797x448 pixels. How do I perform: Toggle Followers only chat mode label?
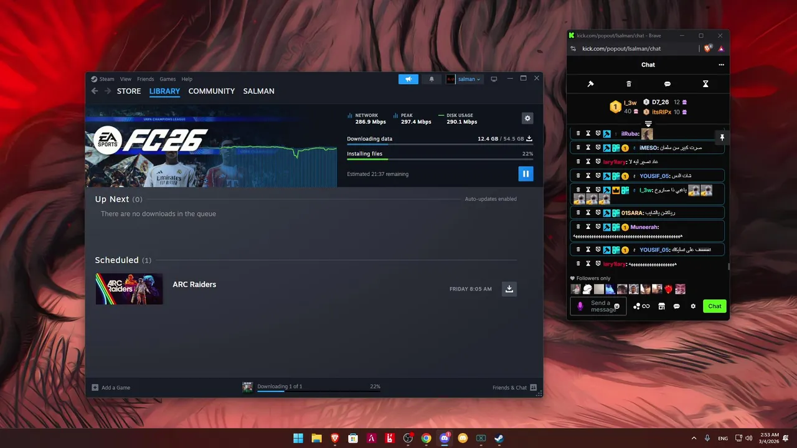coord(590,278)
